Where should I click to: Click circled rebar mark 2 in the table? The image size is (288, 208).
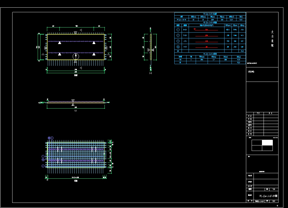click(178, 35)
